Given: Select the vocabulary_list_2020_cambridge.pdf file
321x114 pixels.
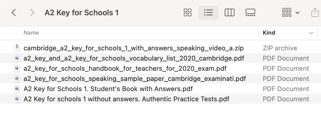Looking at the screenshot, I should 134,58.
